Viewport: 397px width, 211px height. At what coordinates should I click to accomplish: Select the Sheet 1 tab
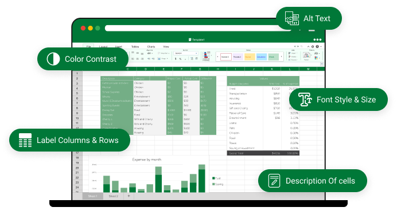coord(93,196)
